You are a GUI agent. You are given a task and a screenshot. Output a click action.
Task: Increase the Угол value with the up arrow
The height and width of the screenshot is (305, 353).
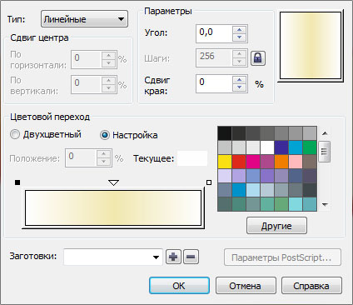click(x=239, y=30)
